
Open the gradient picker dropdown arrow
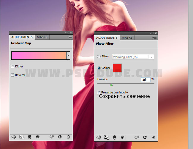pyautogui.click(x=68, y=56)
